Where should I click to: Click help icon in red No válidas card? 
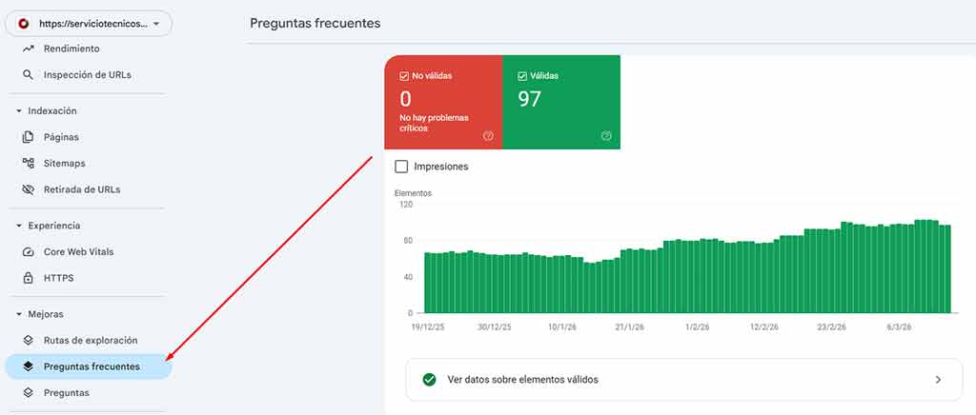[x=488, y=136]
